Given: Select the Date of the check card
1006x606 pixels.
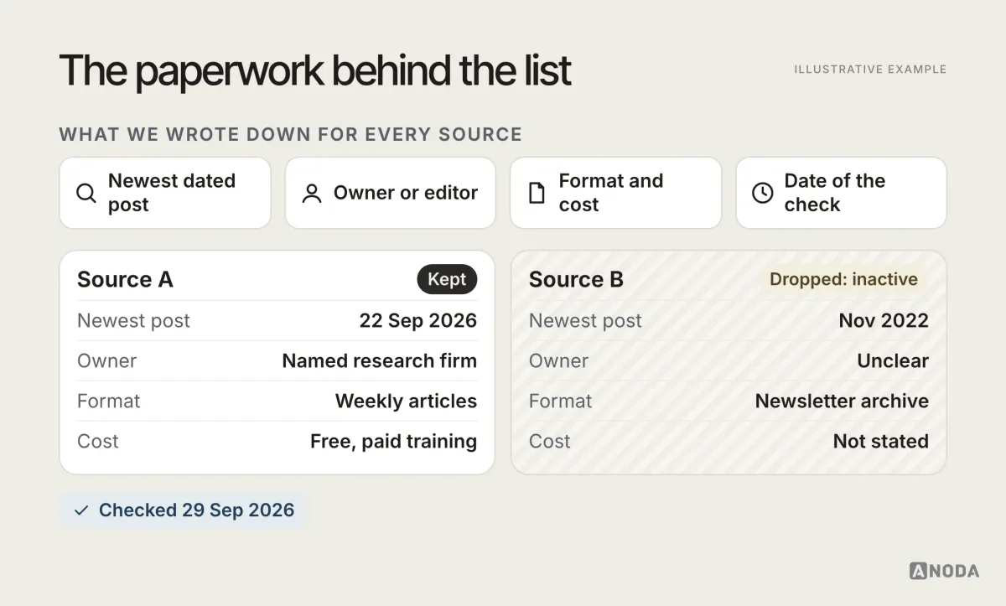Looking at the screenshot, I should coord(841,193).
